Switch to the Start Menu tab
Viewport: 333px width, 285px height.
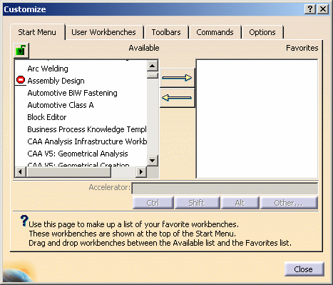click(x=37, y=32)
